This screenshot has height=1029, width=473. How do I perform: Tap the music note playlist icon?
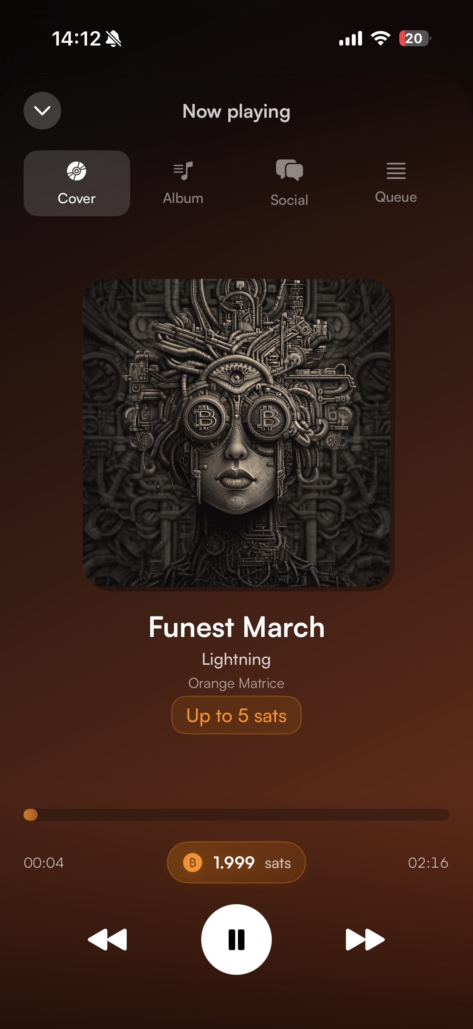[183, 171]
